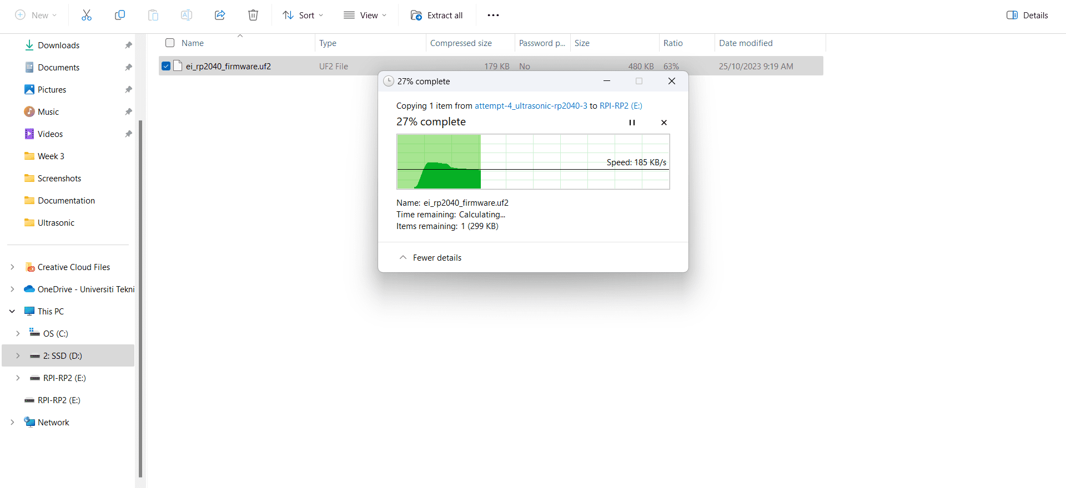
Task: Click the Delete trash can icon
Action: point(253,16)
